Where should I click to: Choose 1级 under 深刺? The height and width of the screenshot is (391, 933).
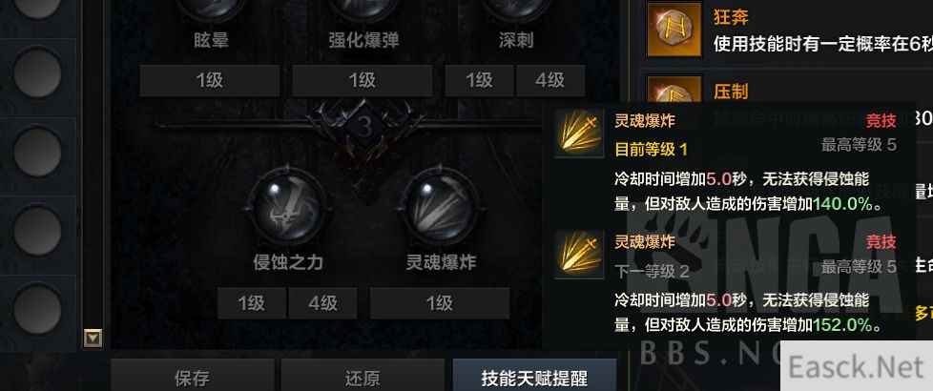click(x=480, y=80)
